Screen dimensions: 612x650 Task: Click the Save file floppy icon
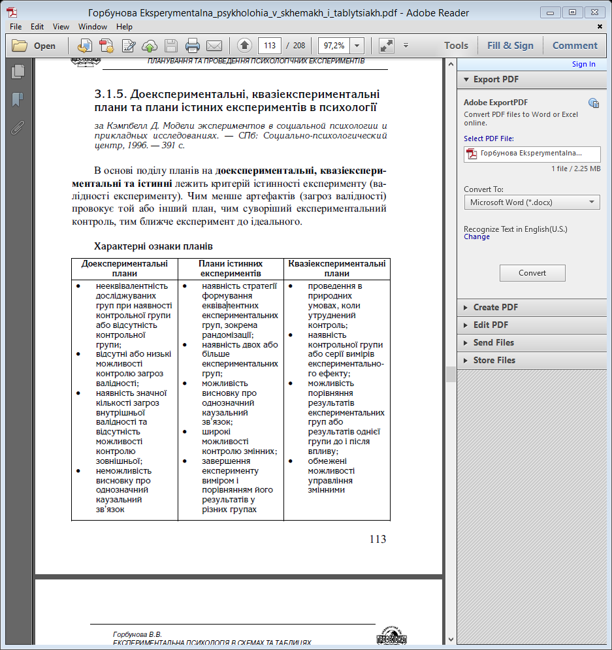tap(171, 46)
